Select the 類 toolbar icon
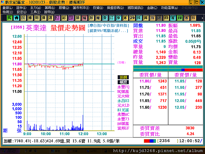This screenshot has width=205, height=154. [x=78, y=18]
